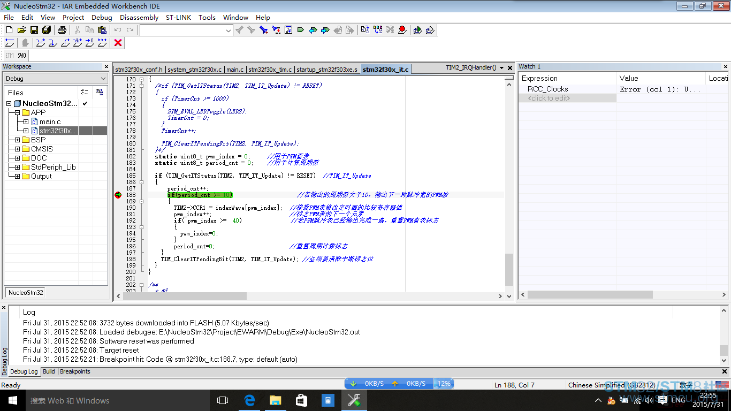Collapse code fold marker at line 189

(141, 201)
